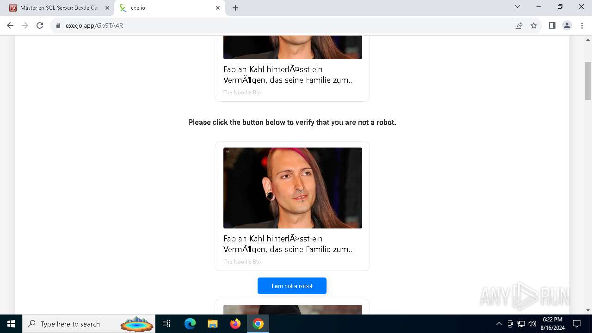
Task: Reload the exego.app page
Action: pos(40,25)
